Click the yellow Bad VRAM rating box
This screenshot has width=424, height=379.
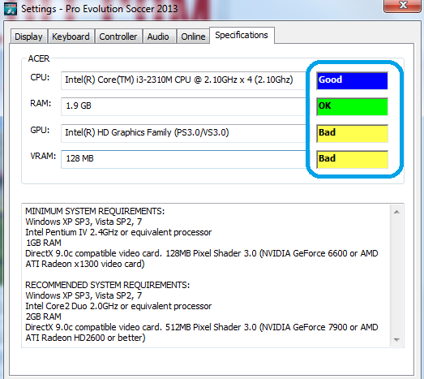coord(352,159)
